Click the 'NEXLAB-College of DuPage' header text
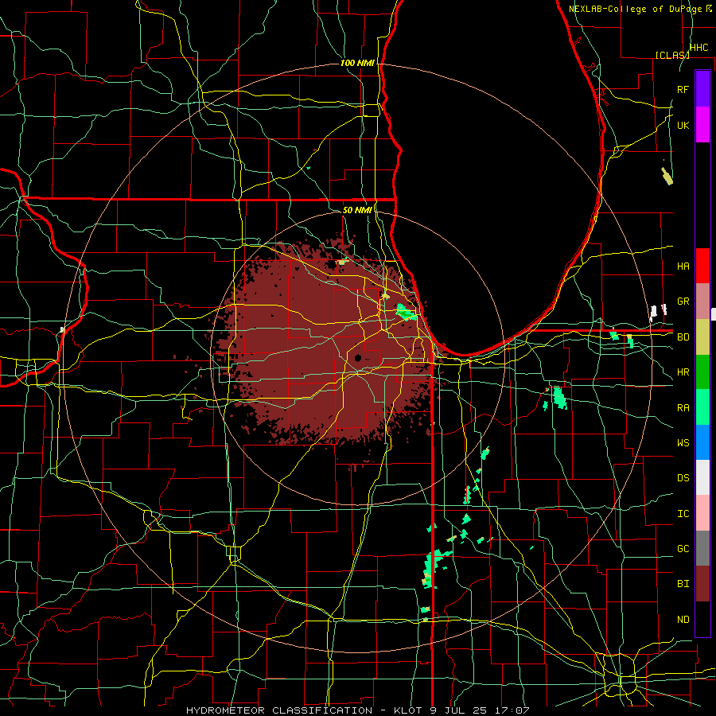Viewport: 716px width, 716px height. pyautogui.click(x=637, y=9)
